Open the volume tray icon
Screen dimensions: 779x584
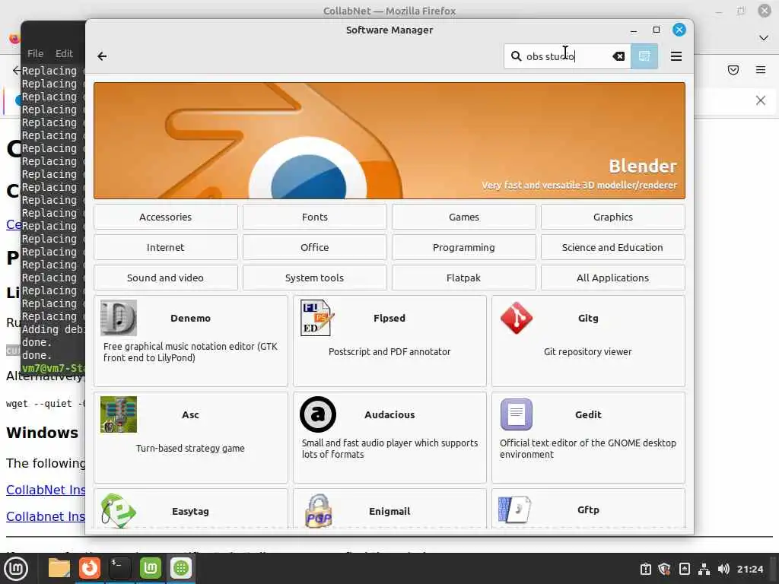(723, 569)
